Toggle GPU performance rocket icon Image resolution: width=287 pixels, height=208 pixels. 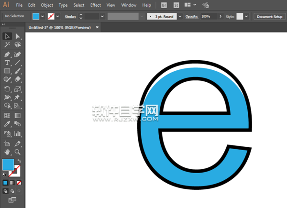(x=206, y=5)
